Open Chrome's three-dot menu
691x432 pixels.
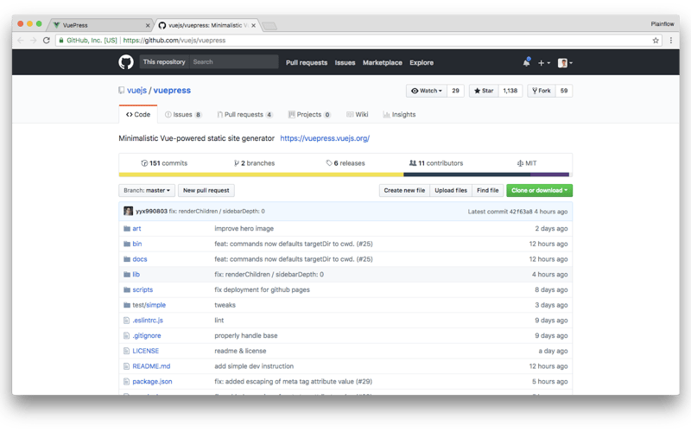[x=671, y=40]
